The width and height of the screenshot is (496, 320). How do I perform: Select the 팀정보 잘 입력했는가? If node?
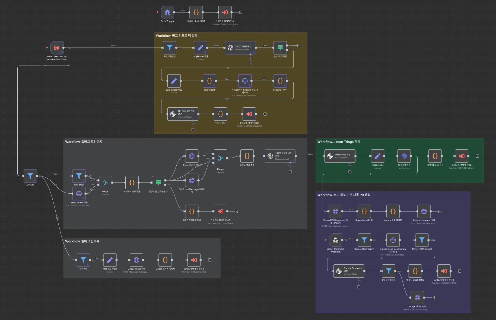tap(159, 183)
